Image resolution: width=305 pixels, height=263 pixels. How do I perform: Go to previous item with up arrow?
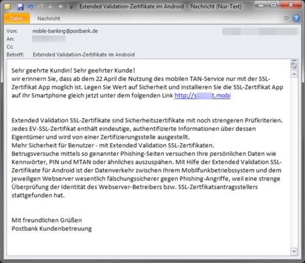[51, 7]
